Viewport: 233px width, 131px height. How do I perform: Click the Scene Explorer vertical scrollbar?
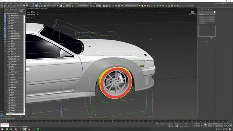point(24,64)
